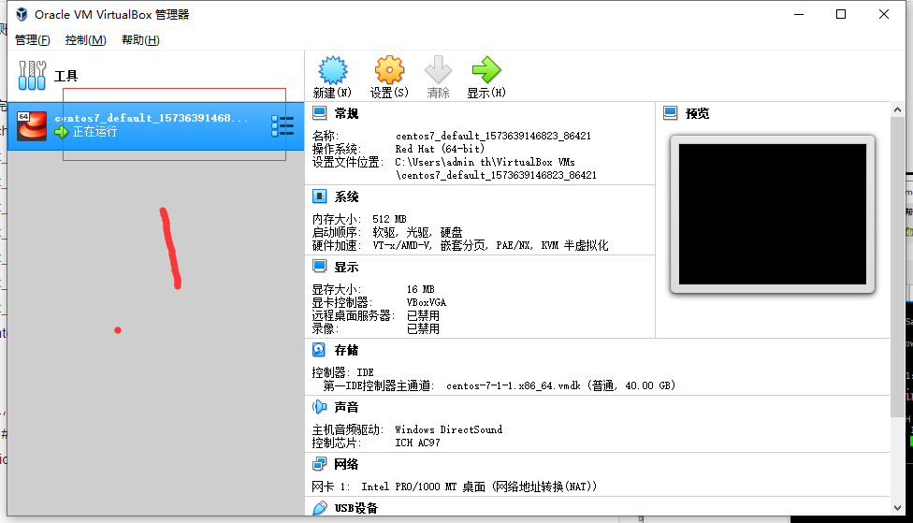The width and height of the screenshot is (913, 523).
Task: Click the New (新建) starburst icon
Action: (333, 70)
